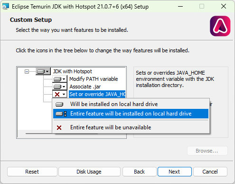Proceed with the Next button
Viewport: 235px width, 184px height.
pyautogui.click(x=175, y=172)
